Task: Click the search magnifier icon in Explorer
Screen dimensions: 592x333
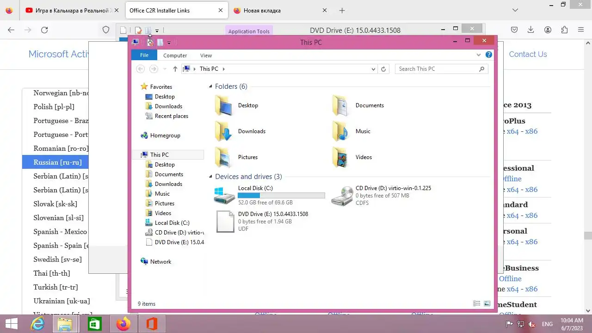Action: (x=481, y=69)
